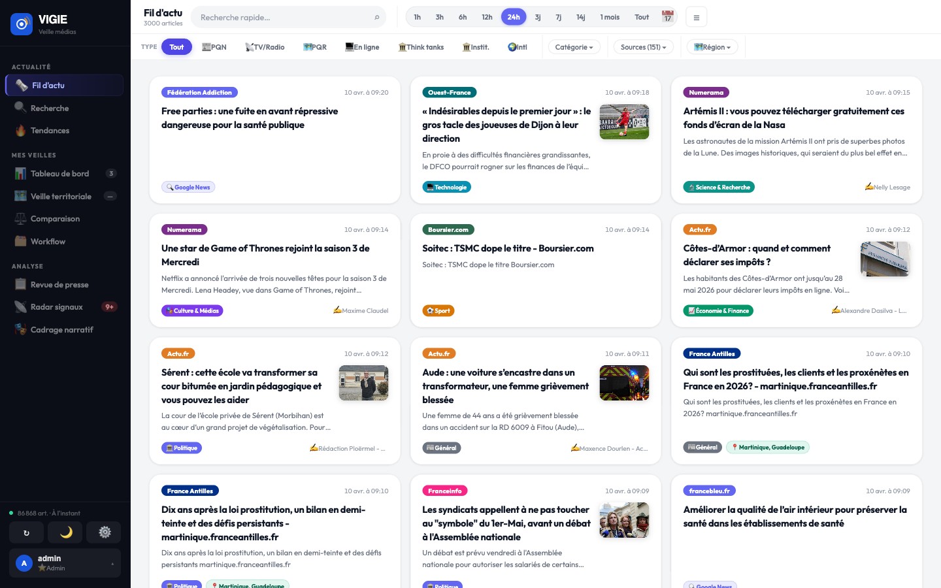941x588 pixels.
Task: Select the 12h time range
Action: (x=487, y=17)
